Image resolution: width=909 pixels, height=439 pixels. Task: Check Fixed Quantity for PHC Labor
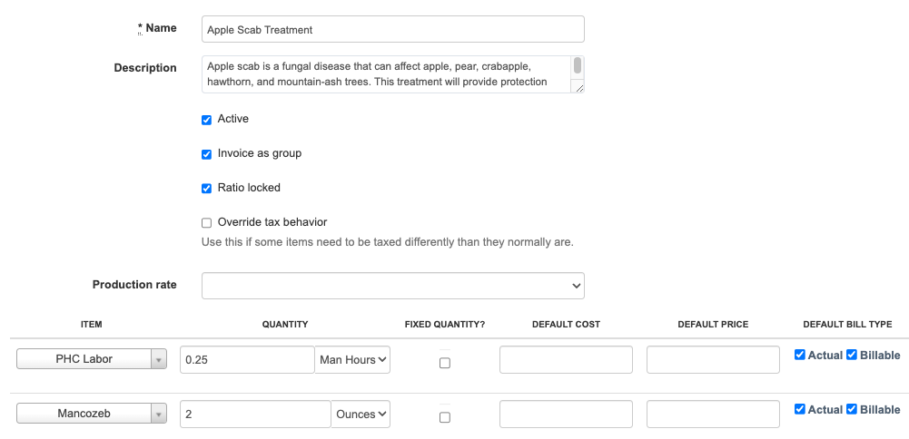445,363
